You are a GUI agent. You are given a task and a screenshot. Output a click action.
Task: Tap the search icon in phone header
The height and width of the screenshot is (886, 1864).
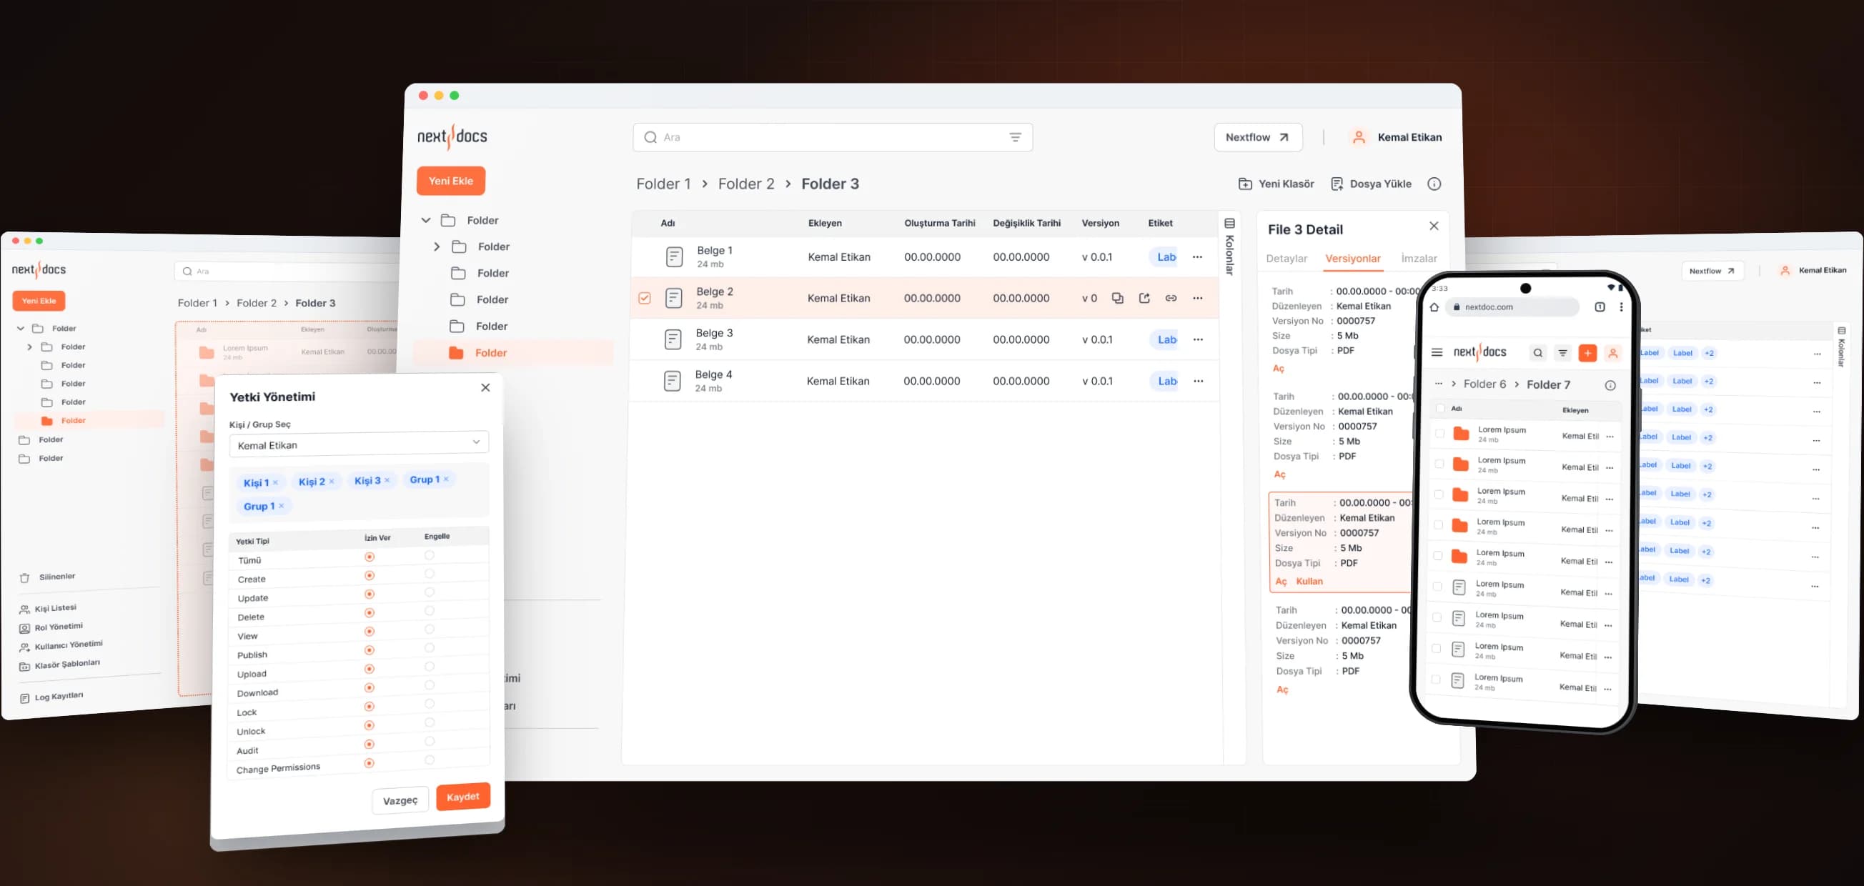tap(1538, 353)
